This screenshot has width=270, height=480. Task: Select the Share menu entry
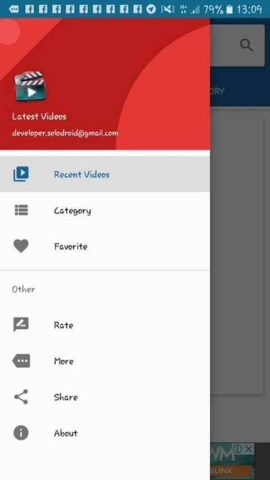point(105,397)
